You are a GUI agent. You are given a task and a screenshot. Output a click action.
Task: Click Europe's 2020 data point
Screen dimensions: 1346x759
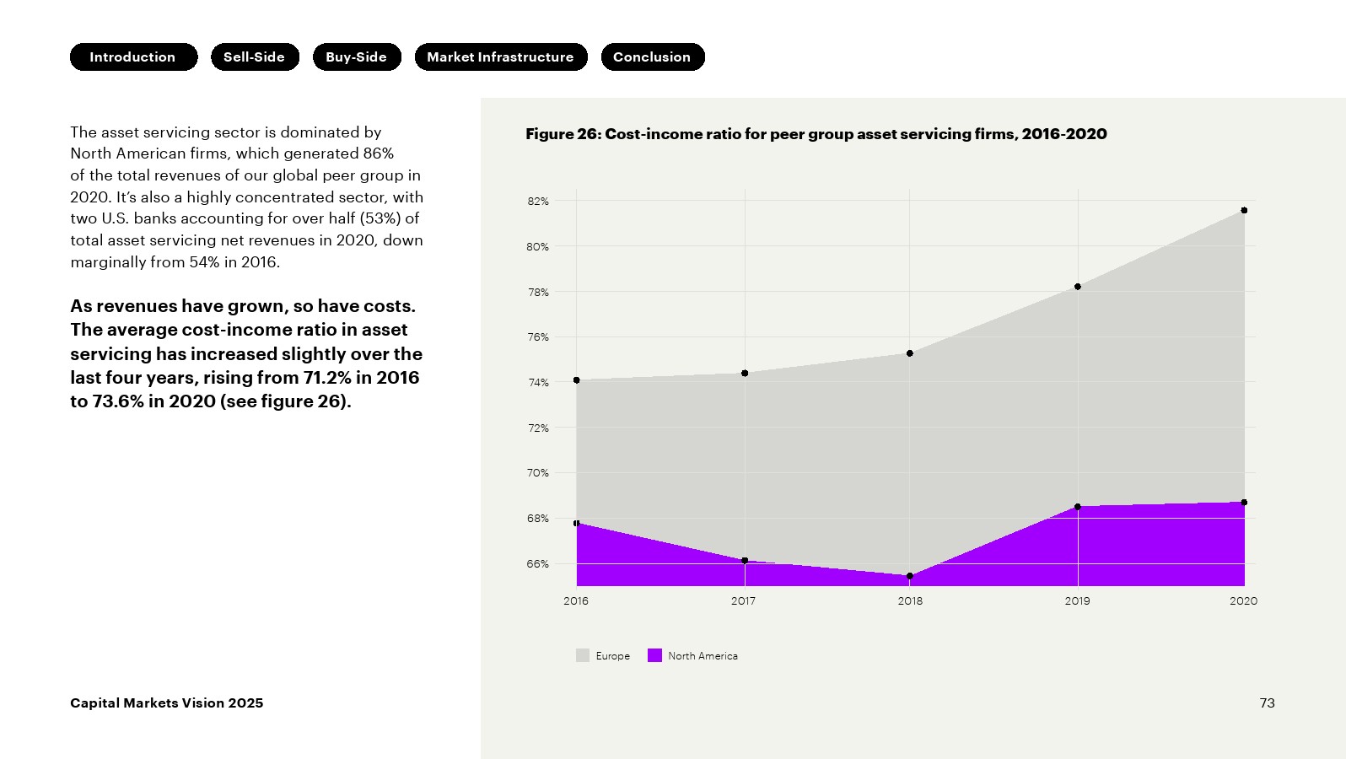point(1244,211)
